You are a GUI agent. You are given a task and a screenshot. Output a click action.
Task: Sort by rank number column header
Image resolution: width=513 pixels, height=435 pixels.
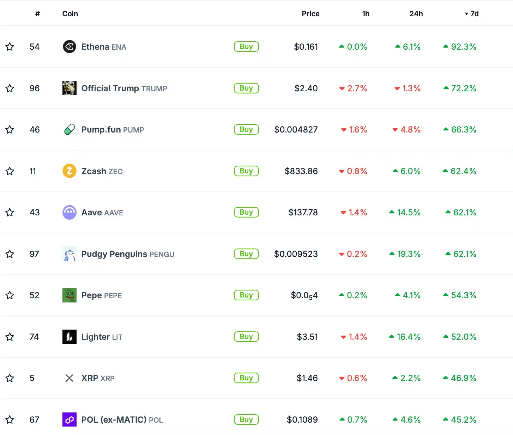[x=37, y=14]
